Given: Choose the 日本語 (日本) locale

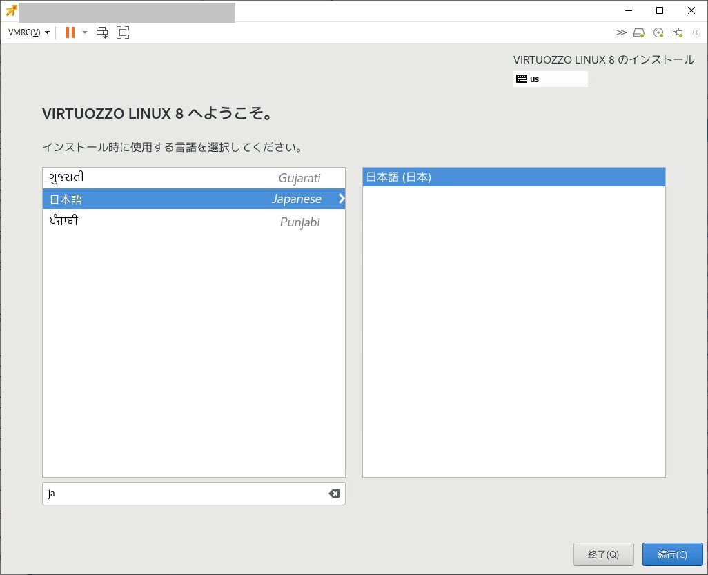Looking at the screenshot, I should pyautogui.click(x=514, y=177).
